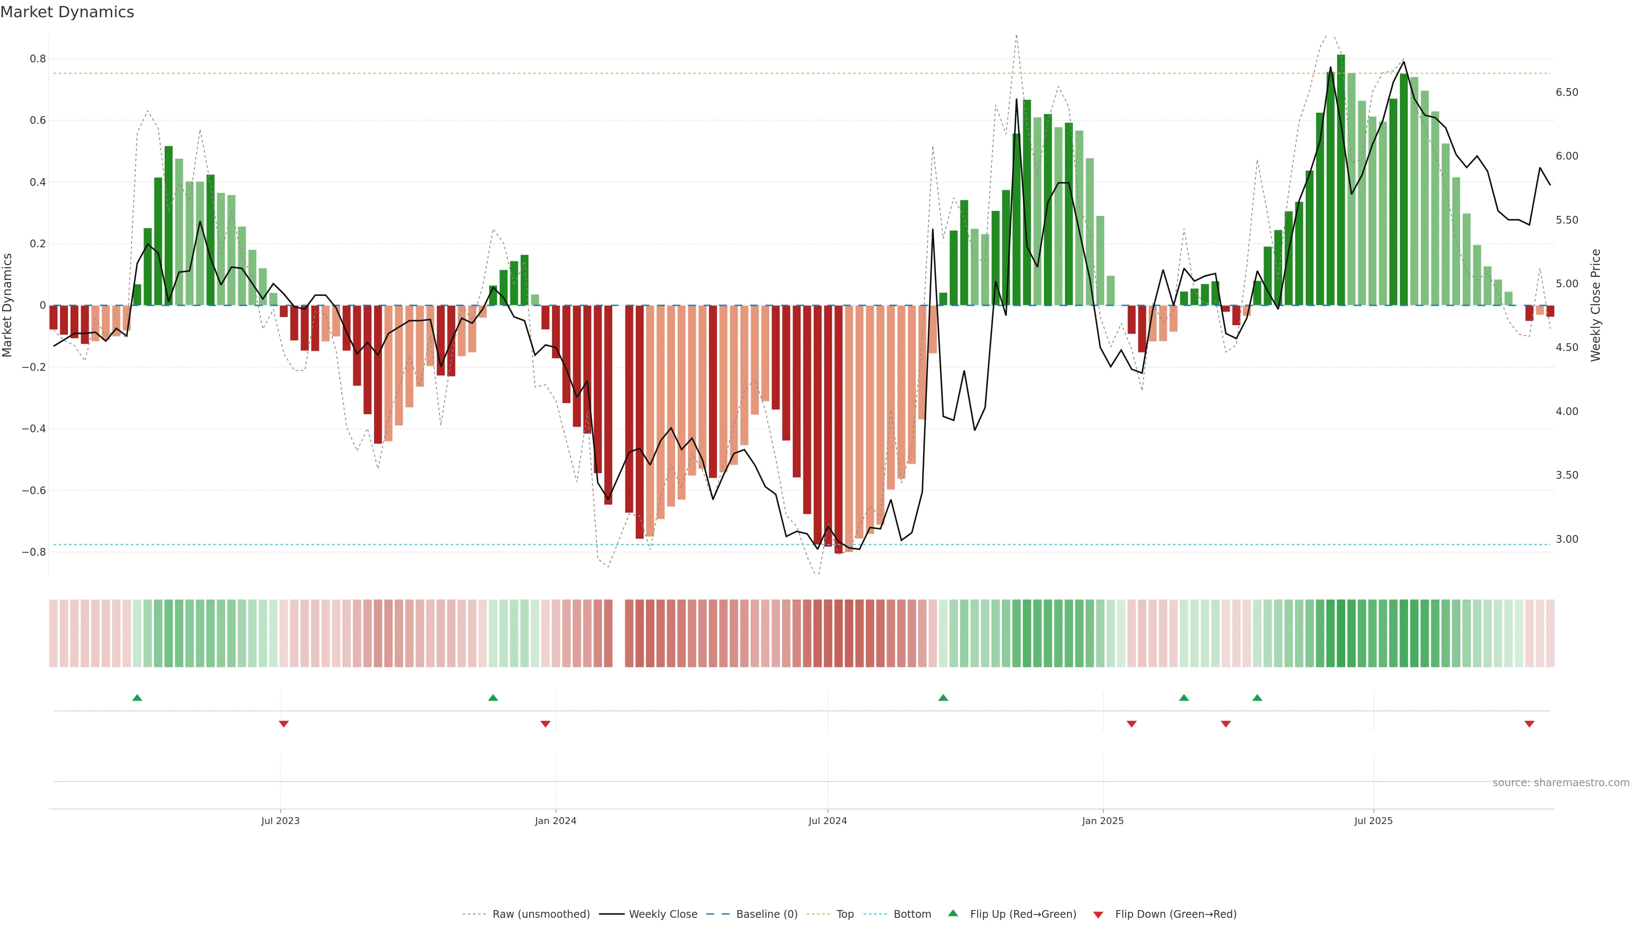Click the Jul 2024 x-axis label
The width and height of the screenshot is (1651, 929).
point(827,821)
